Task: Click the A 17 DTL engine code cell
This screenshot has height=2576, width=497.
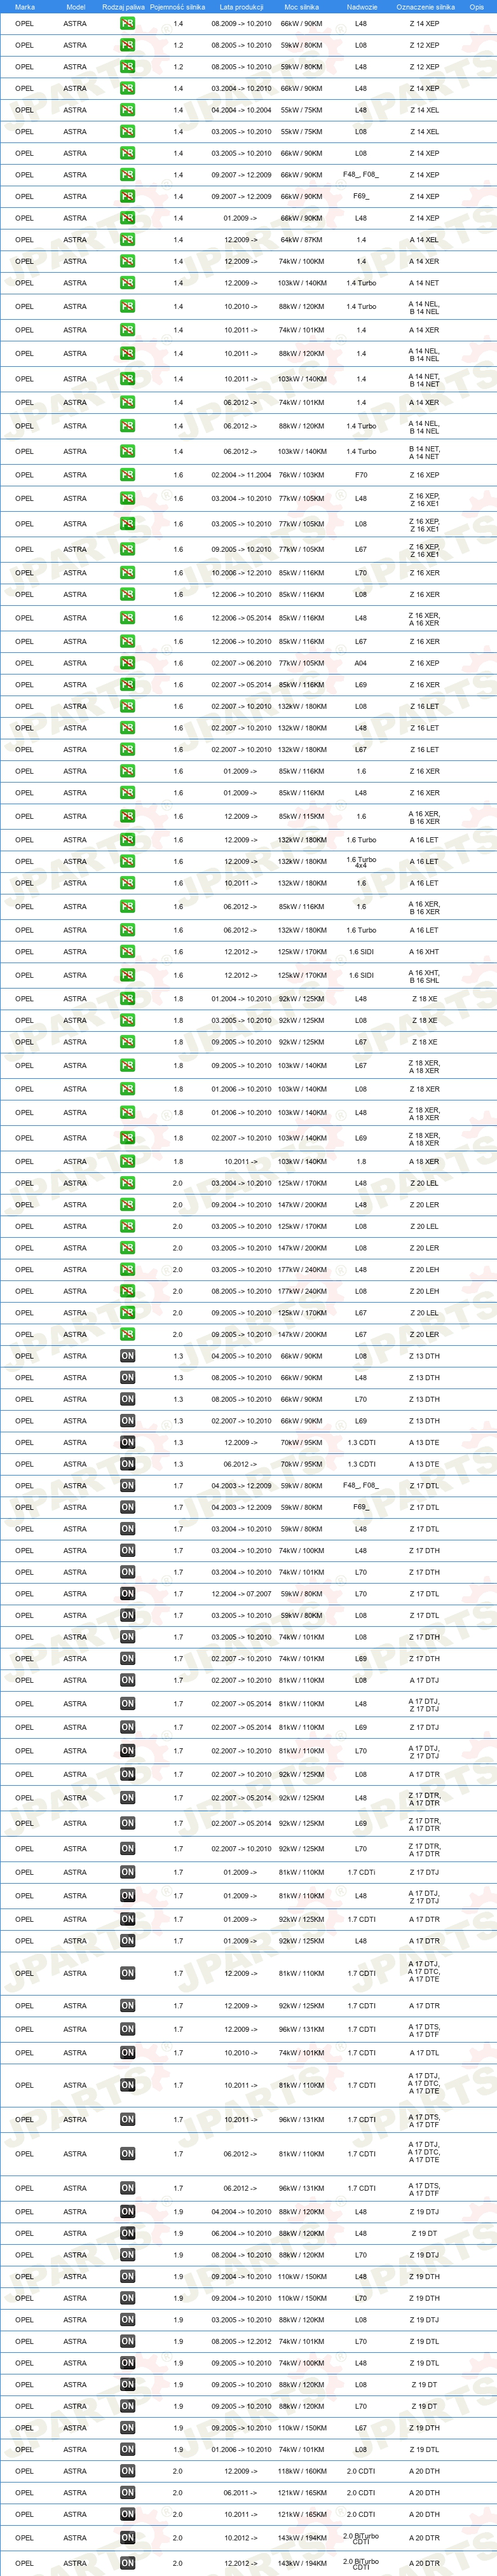Action: tap(424, 2053)
